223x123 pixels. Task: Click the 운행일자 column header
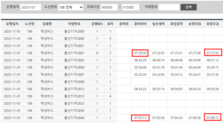tap(12, 24)
